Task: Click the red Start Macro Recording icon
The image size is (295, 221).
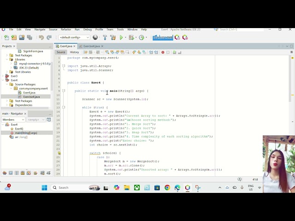Action: [x=163, y=52]
